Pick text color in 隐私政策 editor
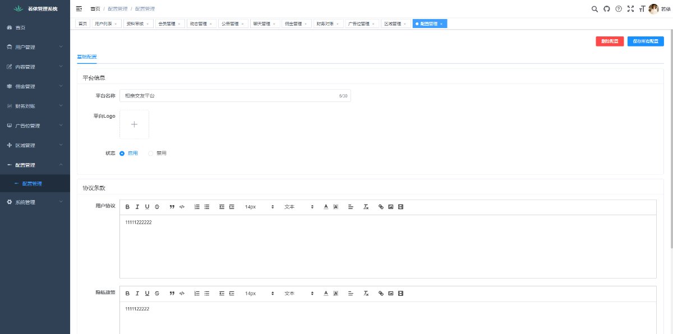673x334 pixels. click(x=326, y=293)
